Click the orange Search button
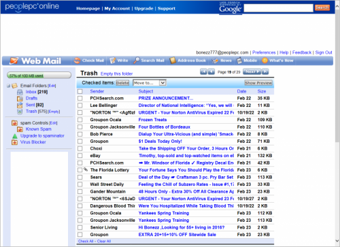 pos(322,7)
